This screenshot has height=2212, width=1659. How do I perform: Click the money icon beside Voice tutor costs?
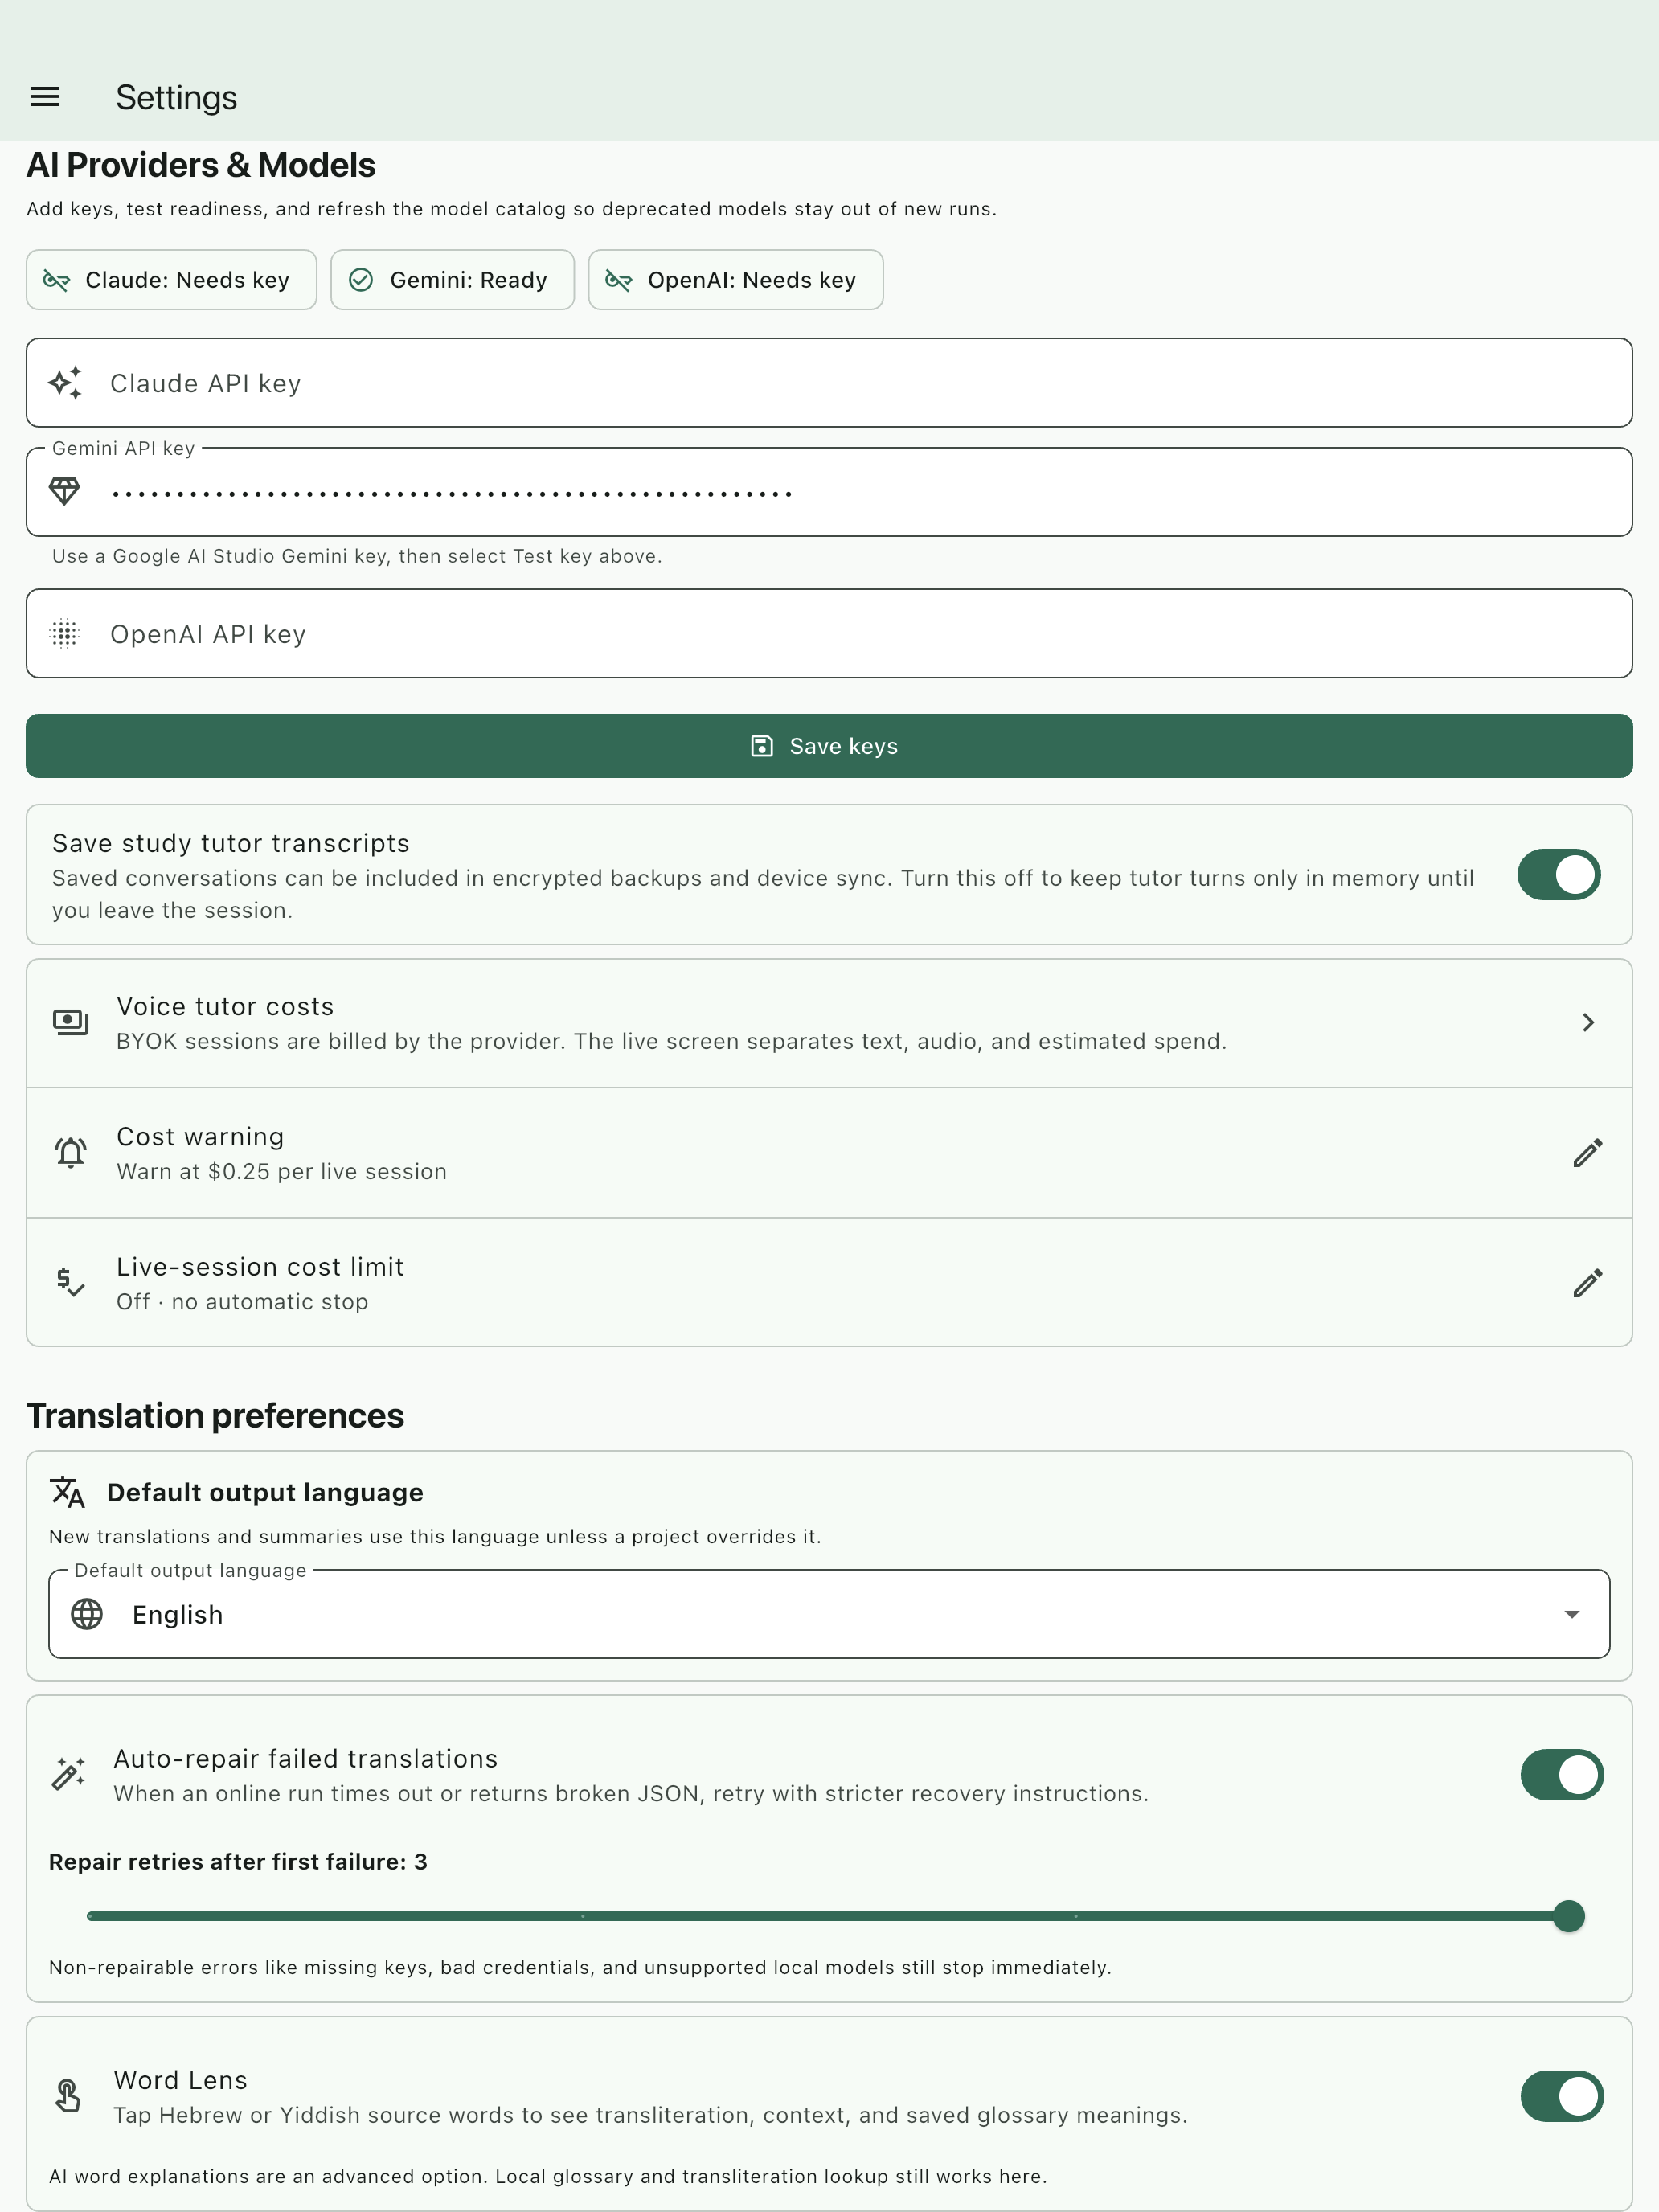point(71,1022)
